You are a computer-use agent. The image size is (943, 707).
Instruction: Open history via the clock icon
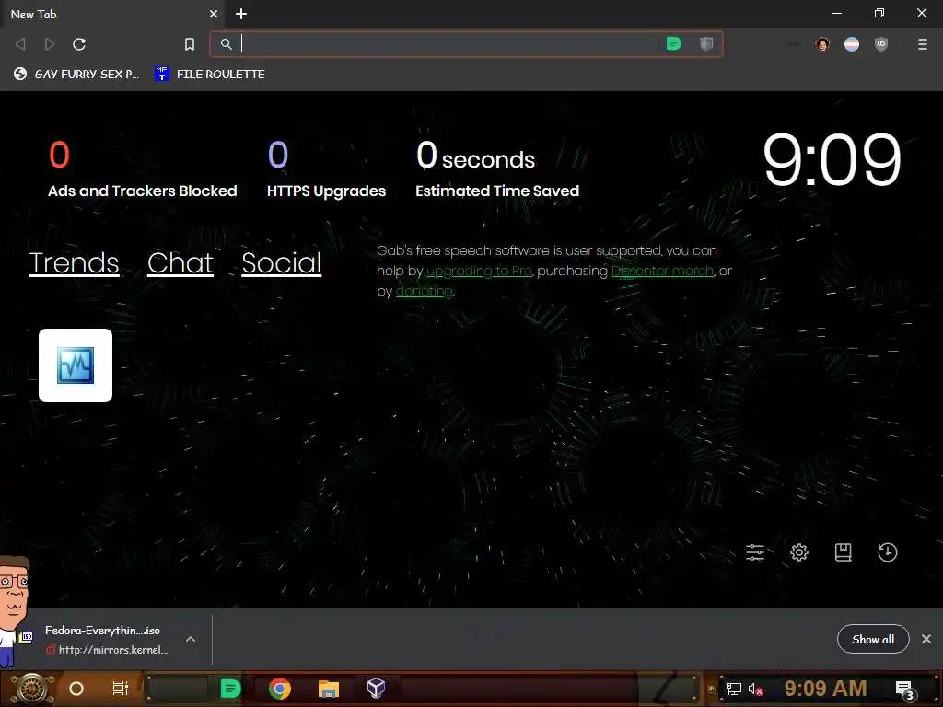pos(887,552)
